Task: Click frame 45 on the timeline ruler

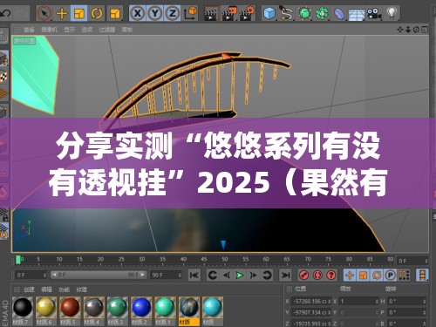Action: coord(204,259)
